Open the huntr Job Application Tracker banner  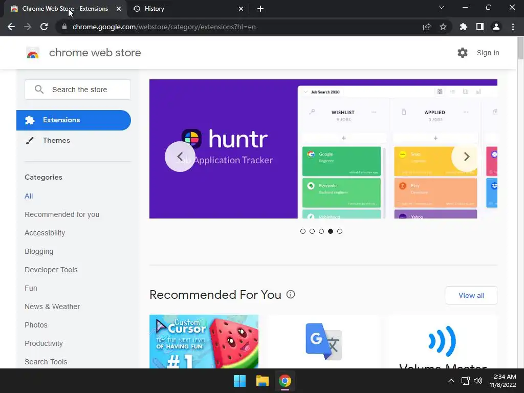[323, 149]
